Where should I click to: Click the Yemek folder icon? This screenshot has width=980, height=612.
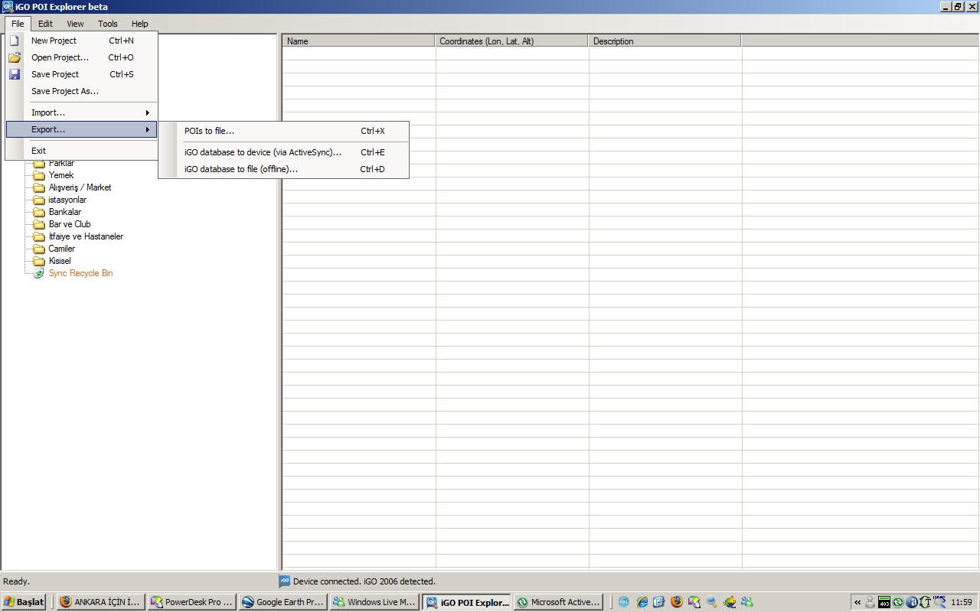tap(39, 175)
